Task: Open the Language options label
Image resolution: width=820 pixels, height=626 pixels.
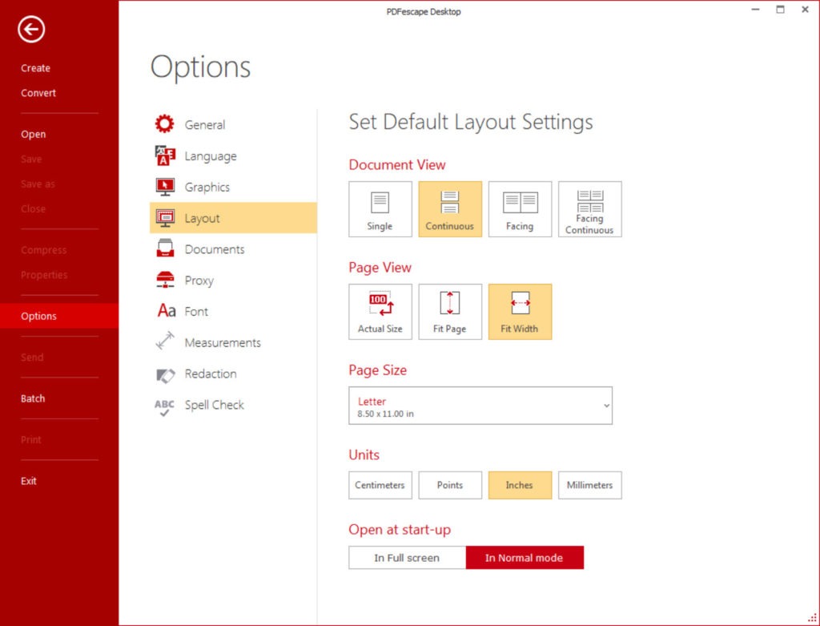Action: 211,156
